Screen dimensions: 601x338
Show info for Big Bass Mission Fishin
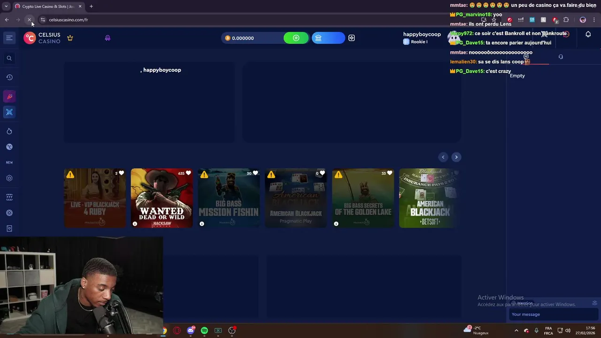click(x=202, y=224)
